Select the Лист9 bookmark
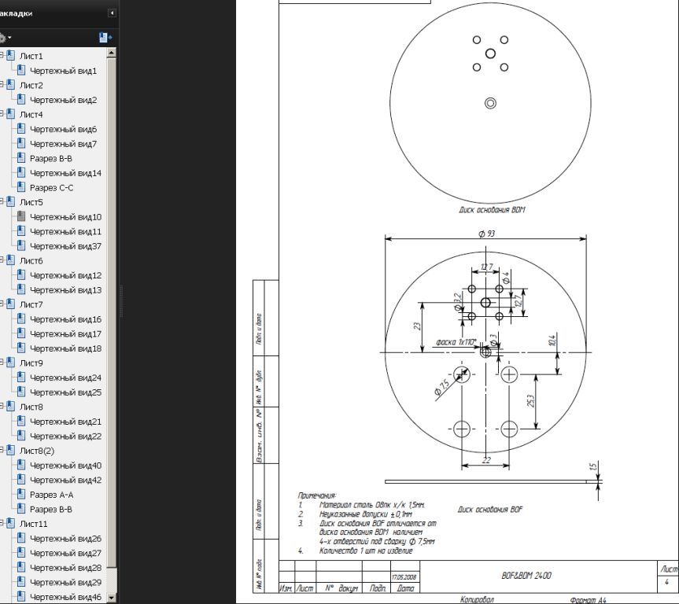Screen dimensions: 679x604 pos(31,363)
